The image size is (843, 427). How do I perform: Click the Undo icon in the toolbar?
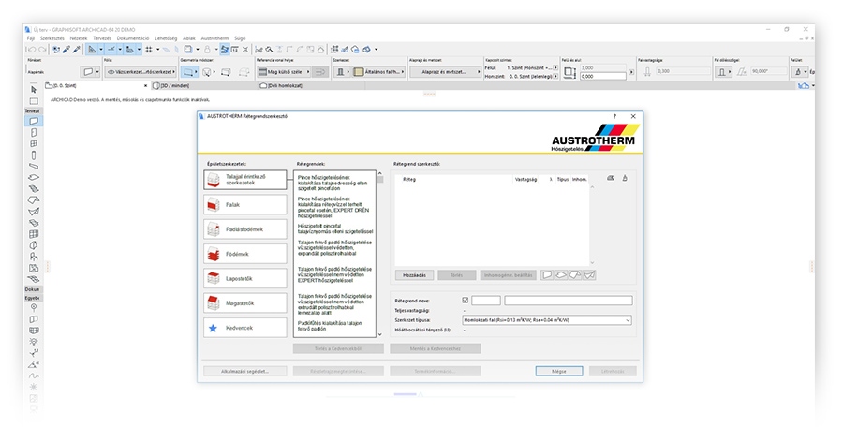coord(31,50)
